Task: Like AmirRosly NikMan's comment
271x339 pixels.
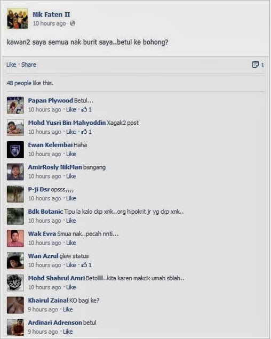Action: [71, 176]
